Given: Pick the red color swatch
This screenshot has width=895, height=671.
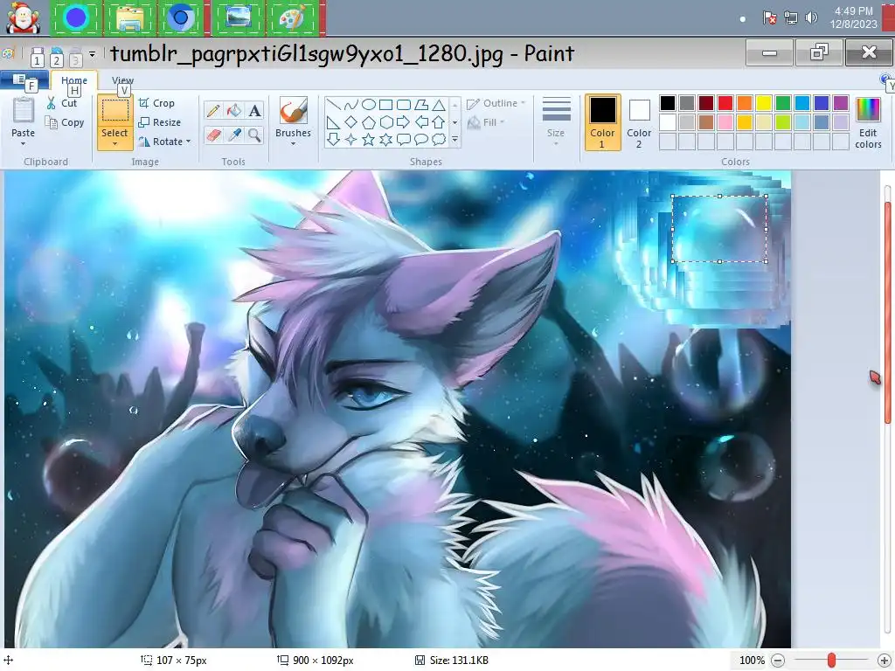Looking at the screenshot, I should click(x=725, y=103).
